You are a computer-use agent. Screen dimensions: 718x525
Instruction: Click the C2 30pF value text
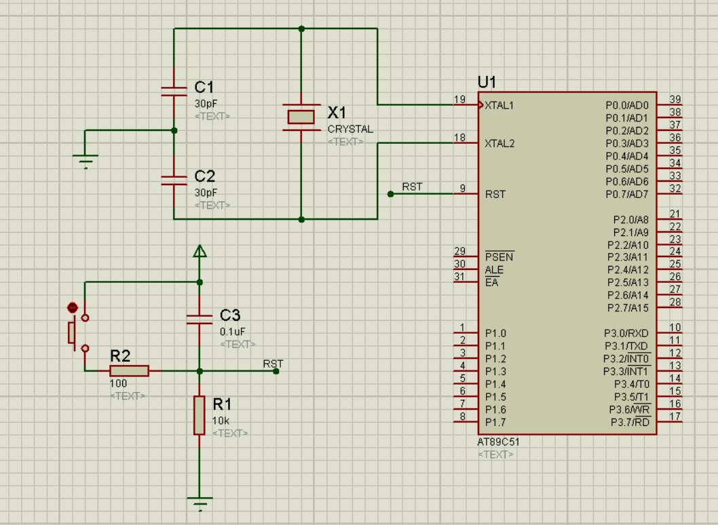(x=206, y=192)
